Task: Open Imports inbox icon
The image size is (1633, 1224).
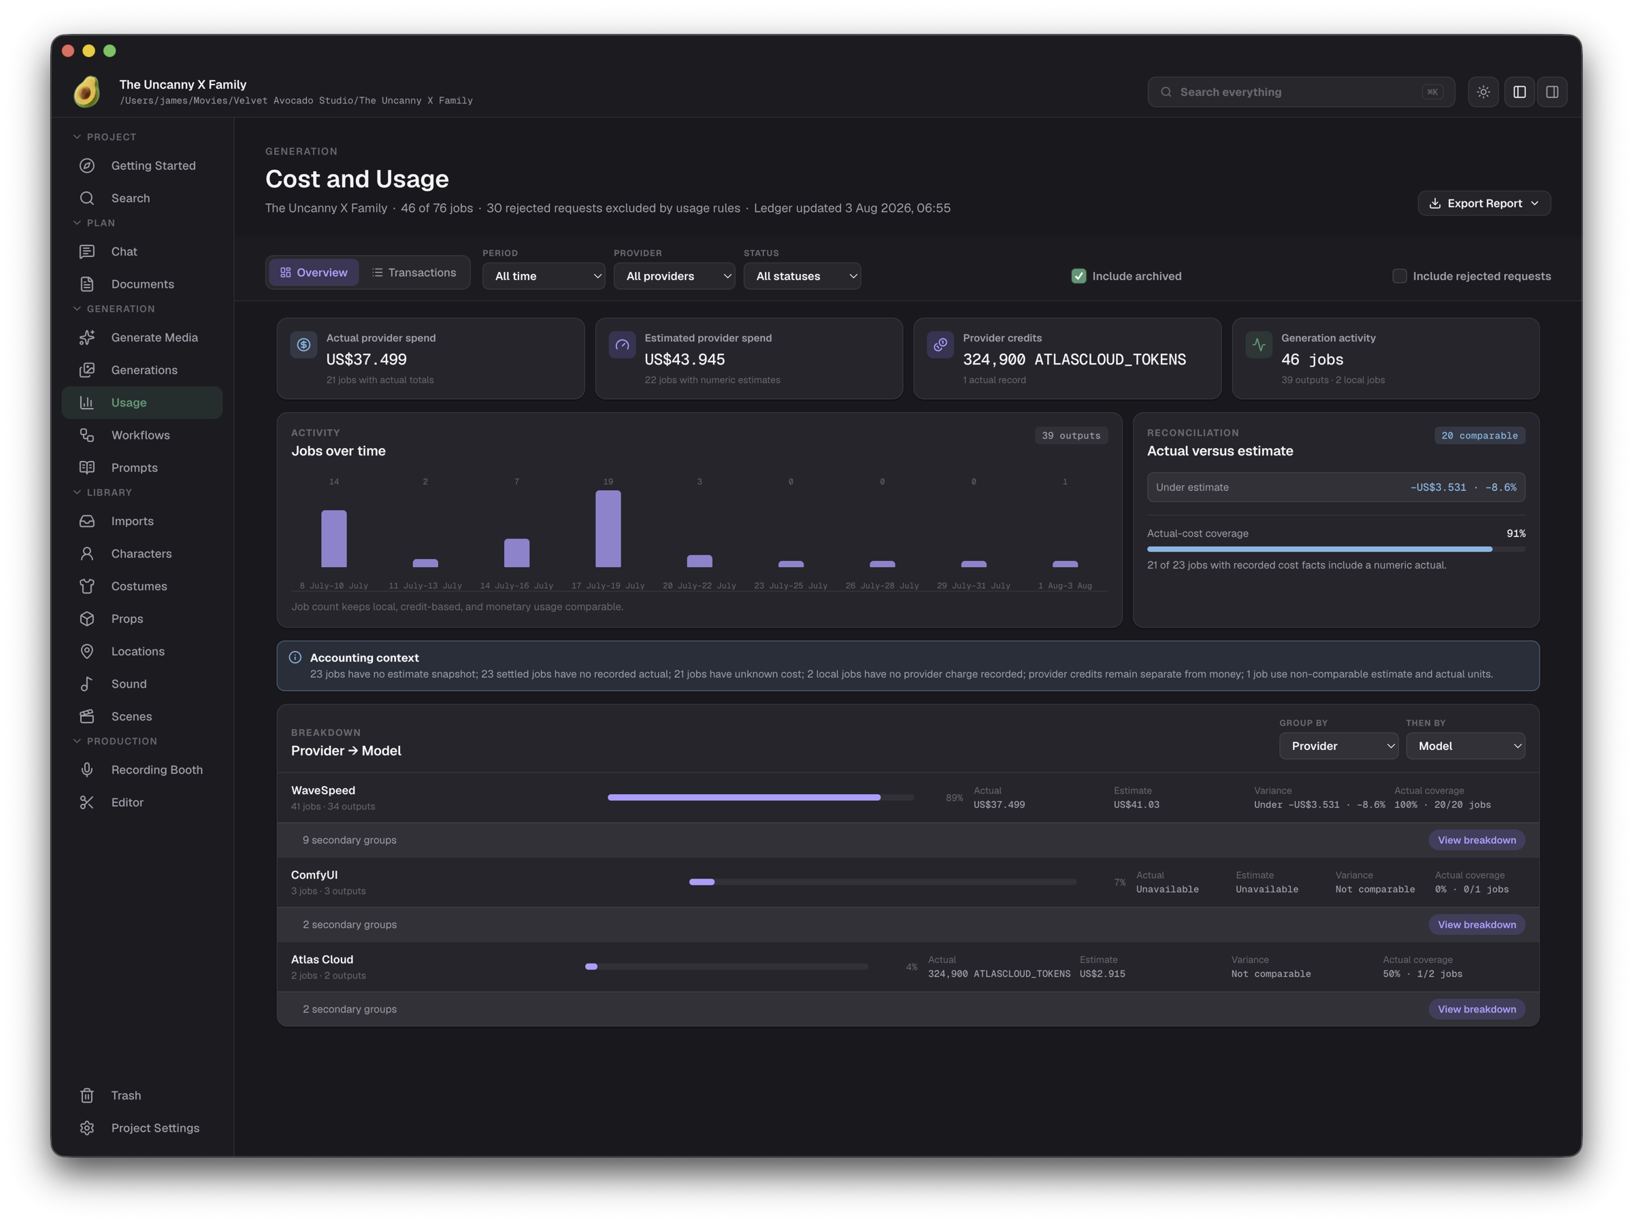Action: click(x=87, y=521)
